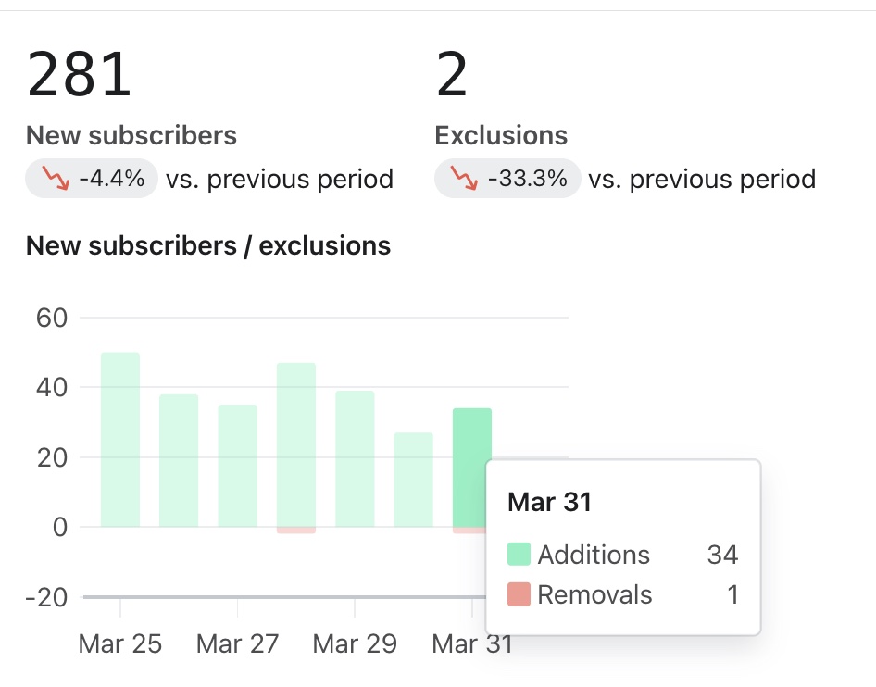Click the -4.4% change badge
This screenshot has height=687, width=876.
click(x=92, y=178)
